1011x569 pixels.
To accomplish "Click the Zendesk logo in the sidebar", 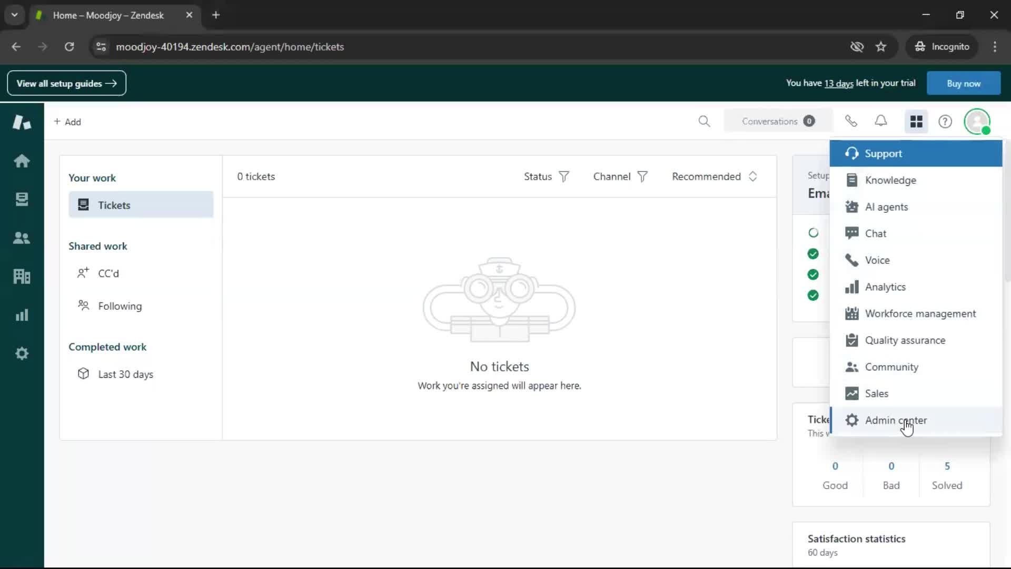I will click(22, 122).
